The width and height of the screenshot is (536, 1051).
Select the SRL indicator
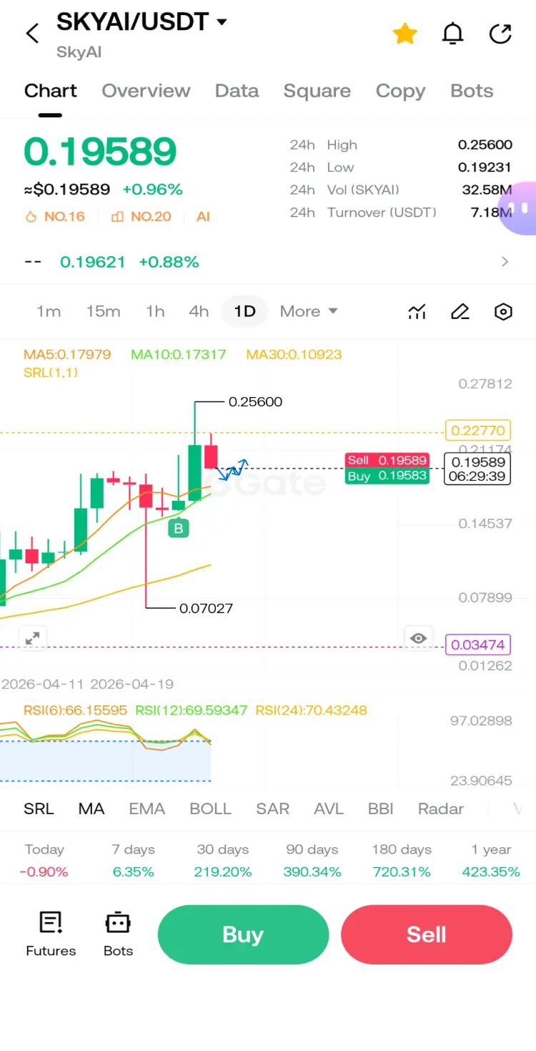(x=39, y=808)
